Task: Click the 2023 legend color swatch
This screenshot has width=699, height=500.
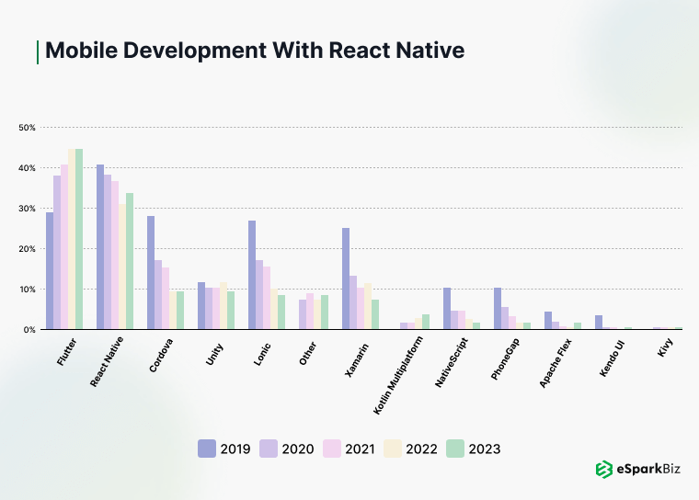Action: pyautogui.click(x=455, y=449)
